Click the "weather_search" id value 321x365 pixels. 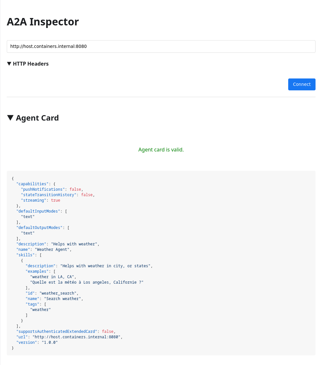point(58,293)
